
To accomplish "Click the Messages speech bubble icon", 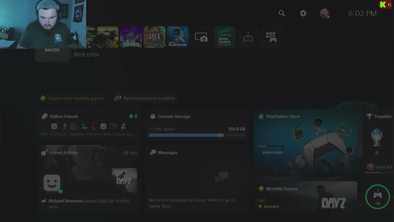I will coord(153,152).
